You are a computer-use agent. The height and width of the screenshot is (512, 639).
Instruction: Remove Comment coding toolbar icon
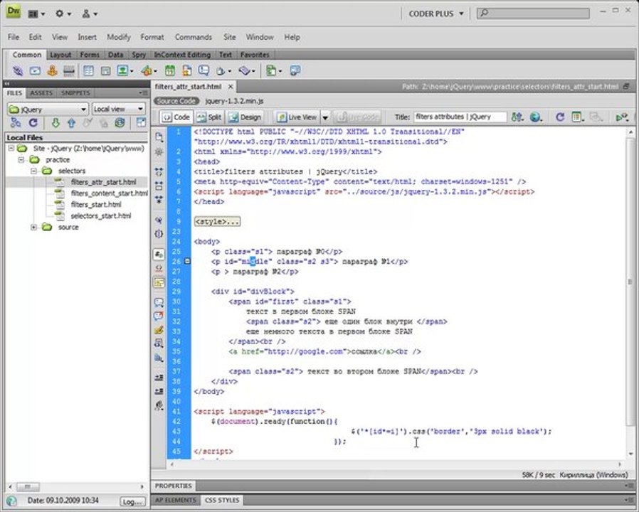pyautogui.click(x=159, y=316)
